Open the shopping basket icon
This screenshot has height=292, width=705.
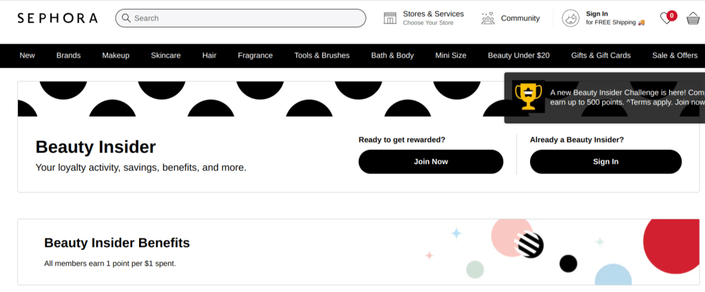(x=693, y=19)
